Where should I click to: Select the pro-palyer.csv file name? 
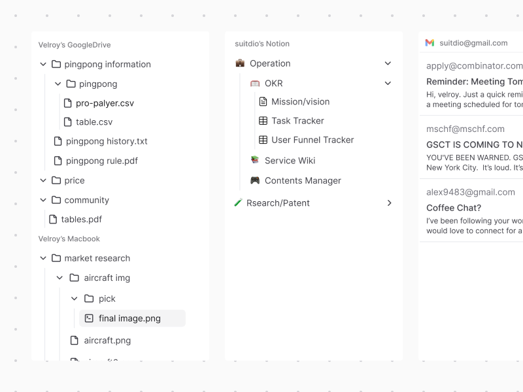coord(105,103)
